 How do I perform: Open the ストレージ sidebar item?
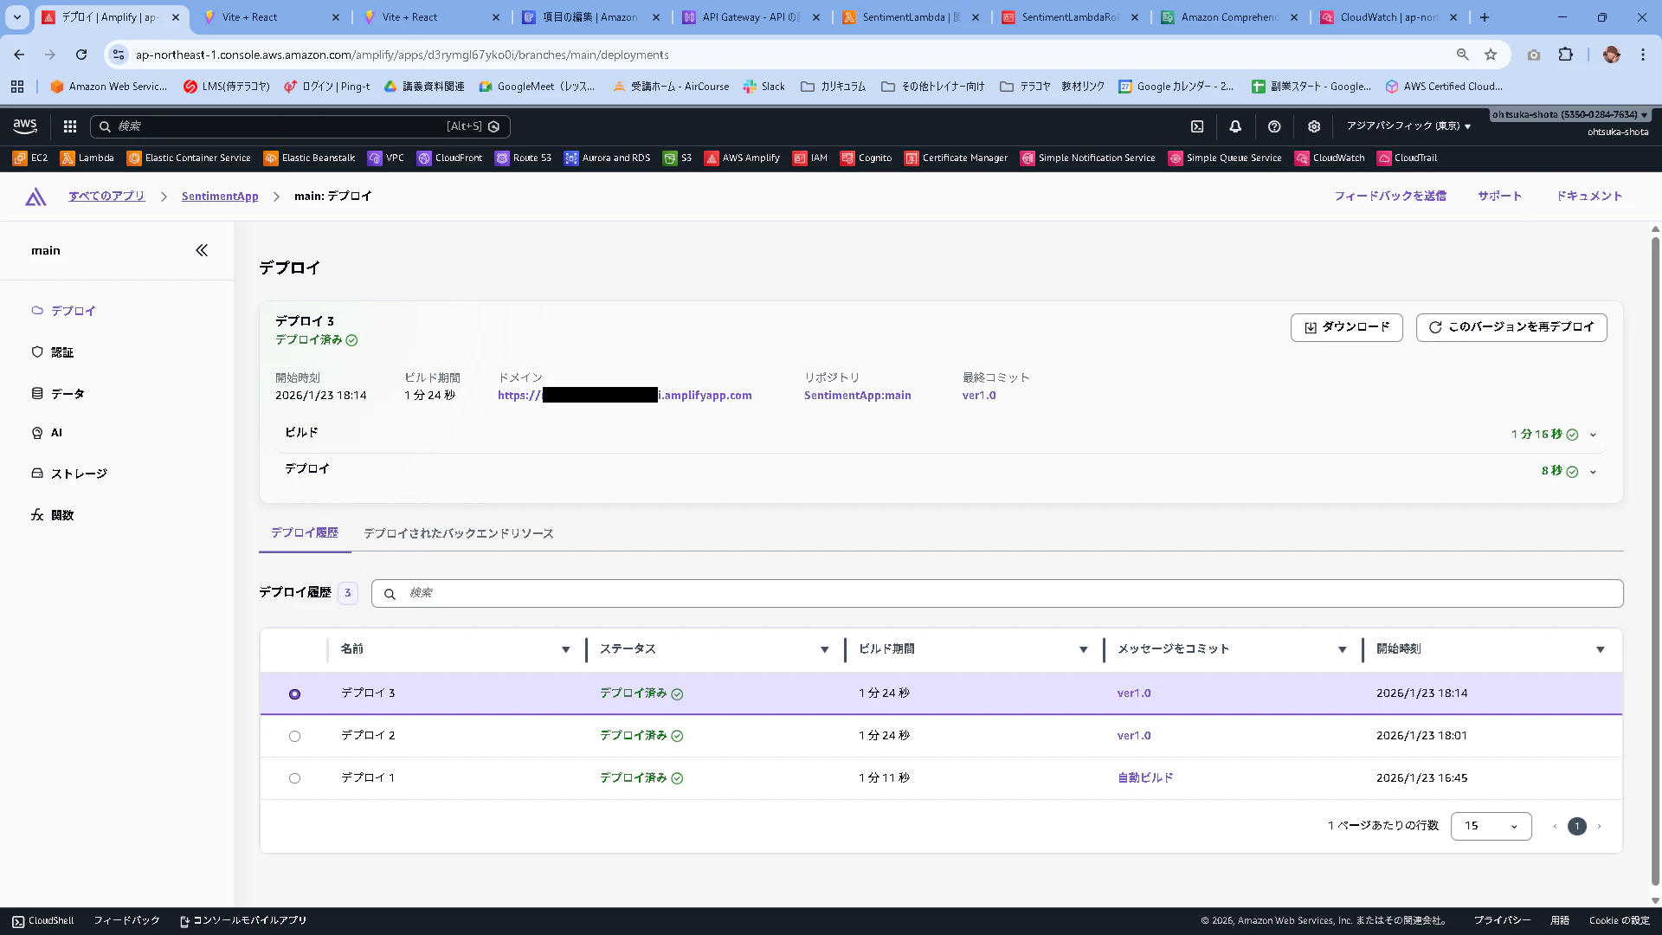click(78, 474)
